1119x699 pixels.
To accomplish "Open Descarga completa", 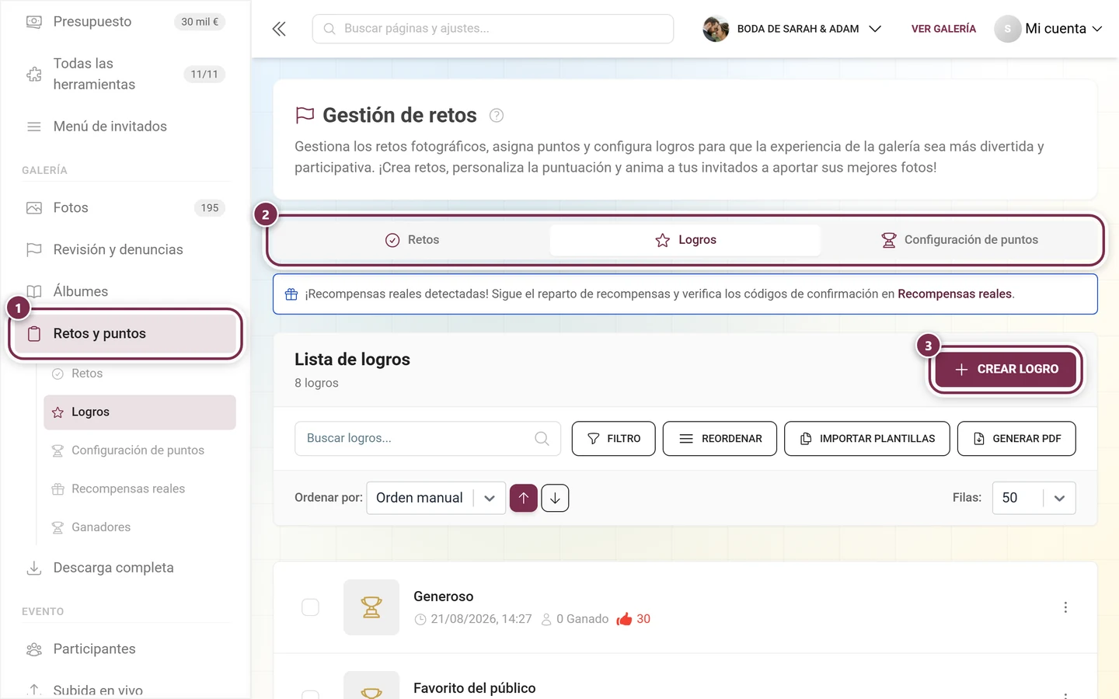I will 125,568.
